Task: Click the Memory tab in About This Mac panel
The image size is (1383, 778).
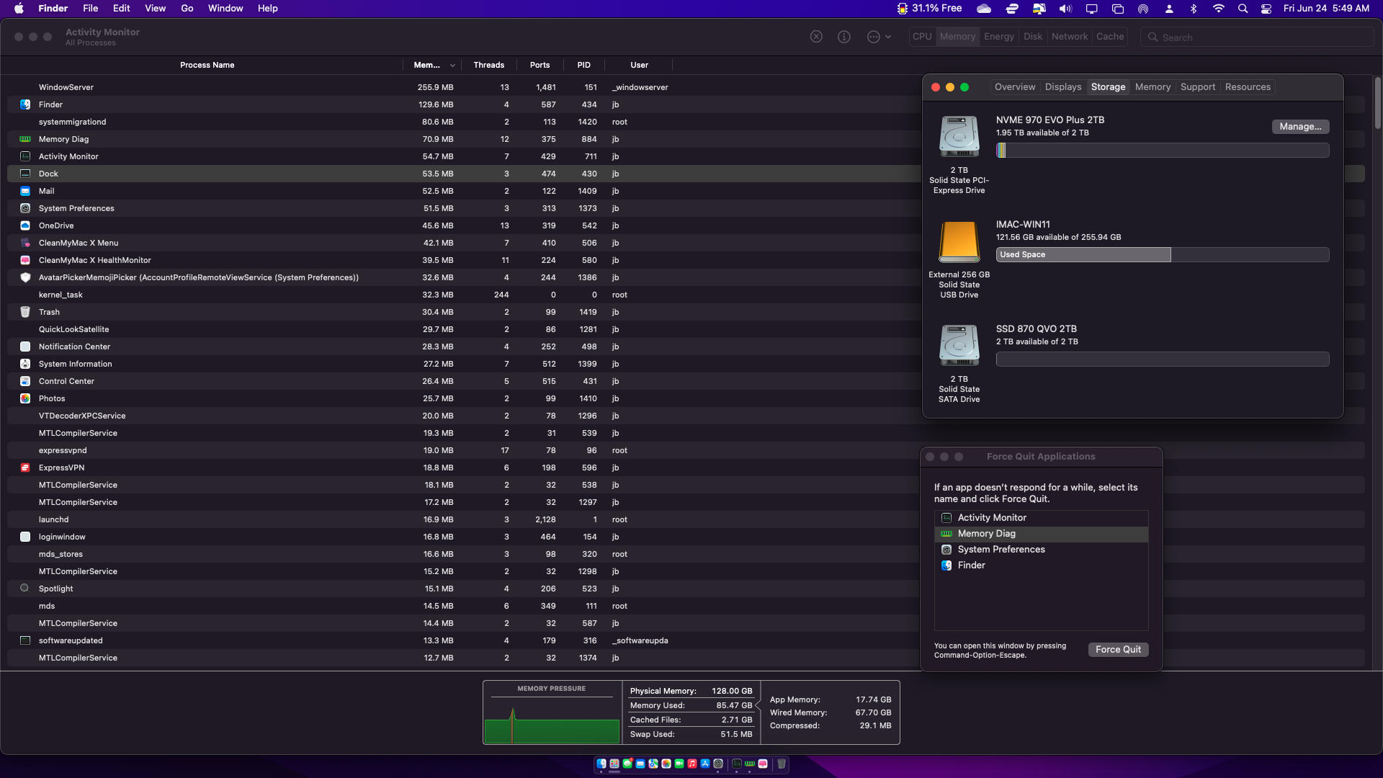Action: tap(1152, 86)
